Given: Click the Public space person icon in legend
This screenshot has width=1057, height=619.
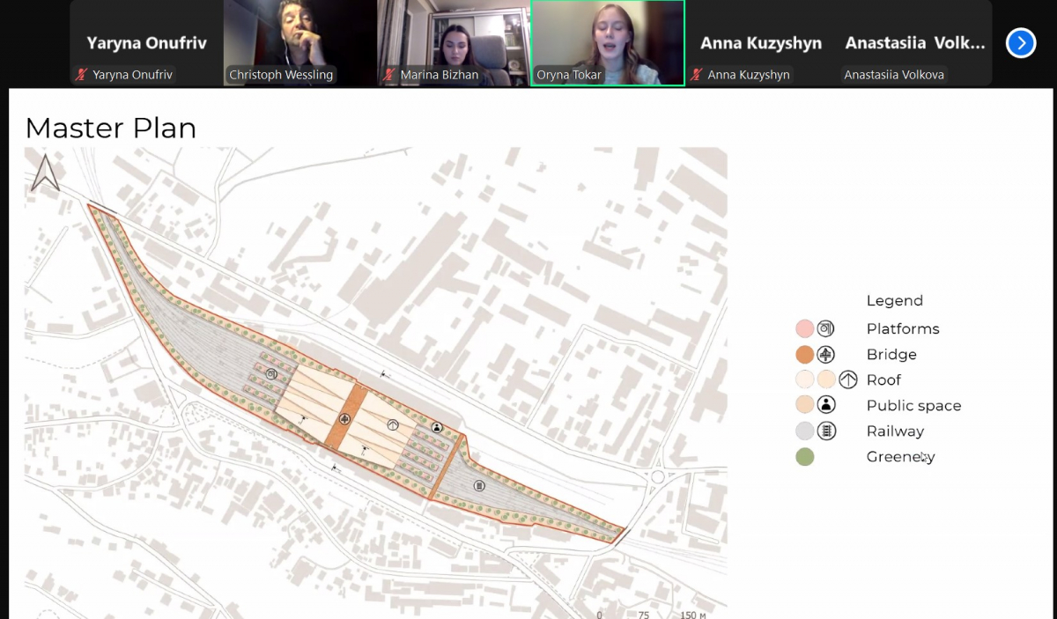Looking at the screenshot, I should [x=826, y=405].
